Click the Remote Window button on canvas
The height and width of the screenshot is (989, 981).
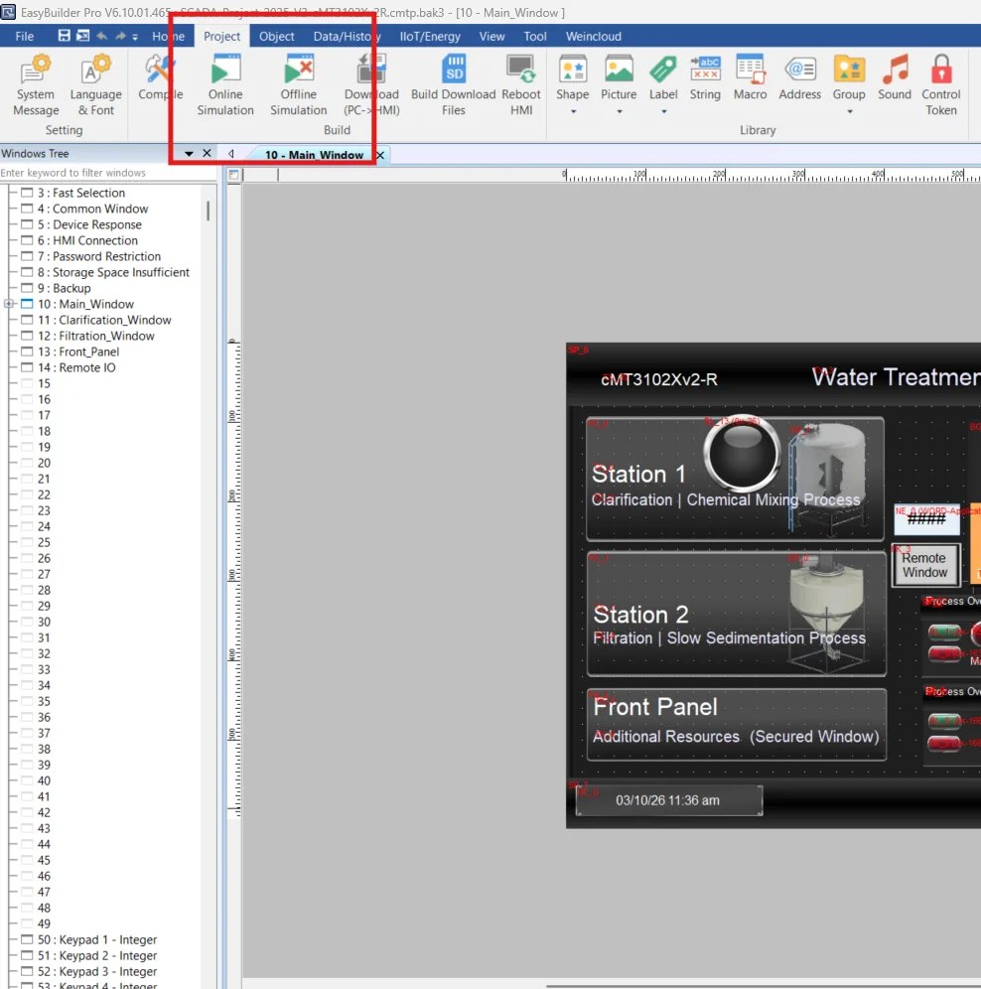pyautogui.click(x=924, y=565)
